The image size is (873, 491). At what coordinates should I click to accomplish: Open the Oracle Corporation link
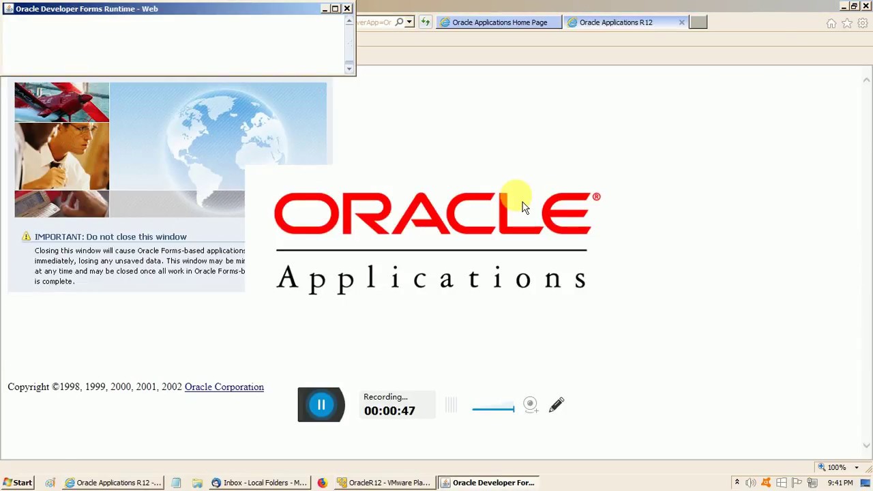[224, 387]
